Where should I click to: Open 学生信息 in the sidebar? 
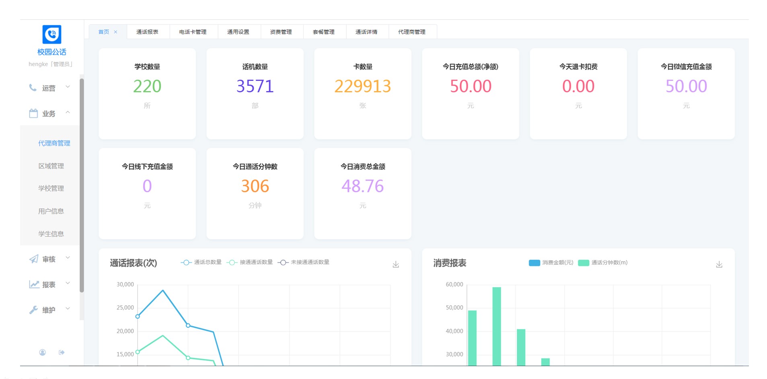click(x=51, y=234)
